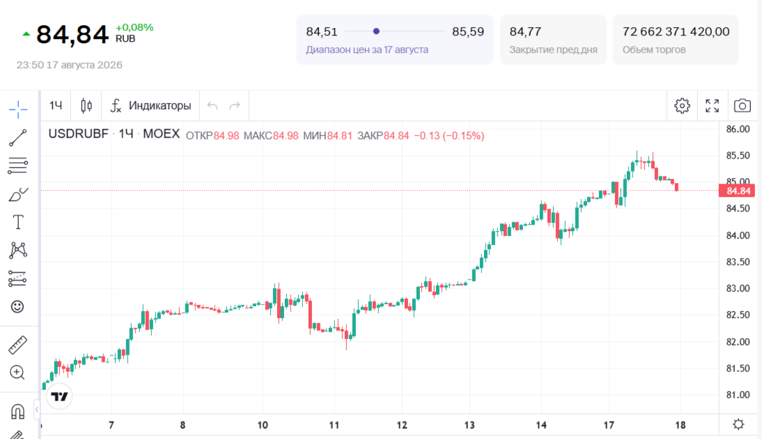Switch the chart to fullscreen mode
Image resolution: width=762 pixels, height=439 pixels.
tap(713, 105)
